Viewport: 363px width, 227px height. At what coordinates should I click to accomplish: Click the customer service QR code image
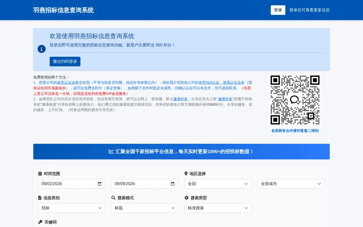pyautogui.click(x=295, y=100)
